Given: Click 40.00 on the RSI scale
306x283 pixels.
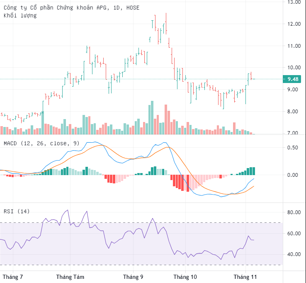Looking at the screenshot, I should 294,254.
